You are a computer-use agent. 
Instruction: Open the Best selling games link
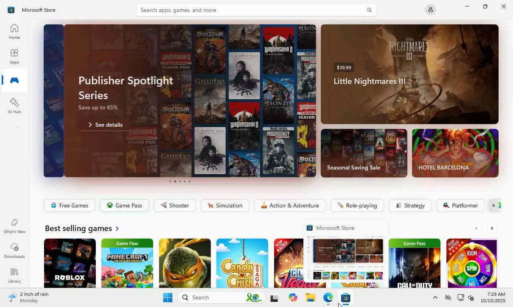click(x=82, y=228)
